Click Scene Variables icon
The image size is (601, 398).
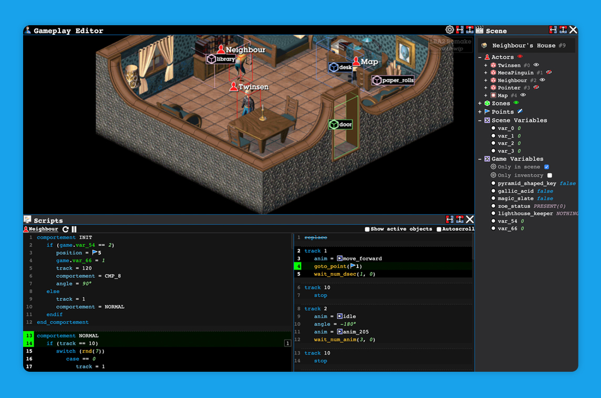[487, 120]
